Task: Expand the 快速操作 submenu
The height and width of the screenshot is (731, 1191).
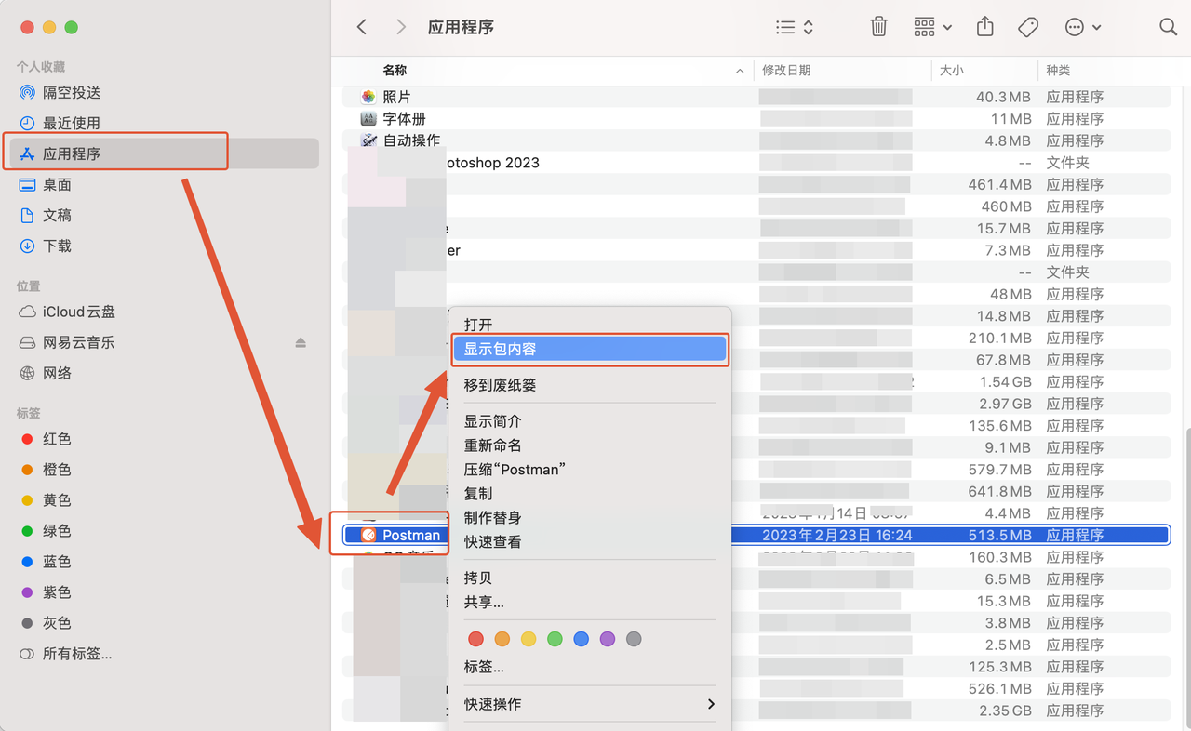Action: pyautogui.click(x=589, y=704)
